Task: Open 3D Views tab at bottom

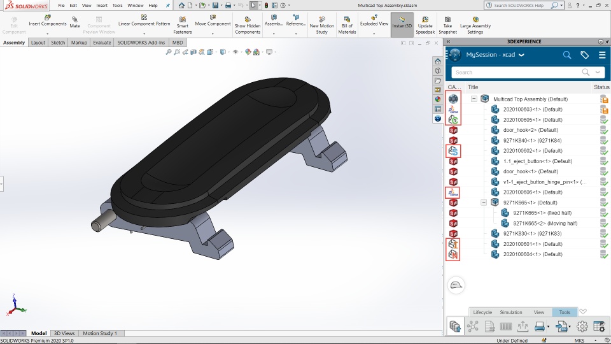Action: [x=64, y=333]
